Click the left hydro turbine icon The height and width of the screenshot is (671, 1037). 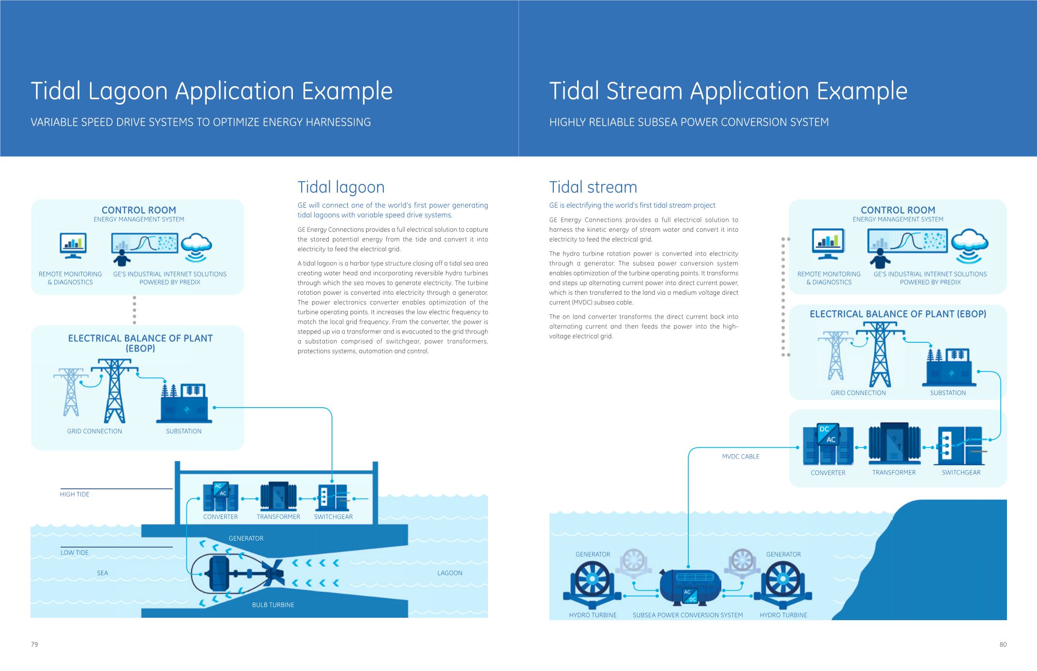(x=593, y=584)
